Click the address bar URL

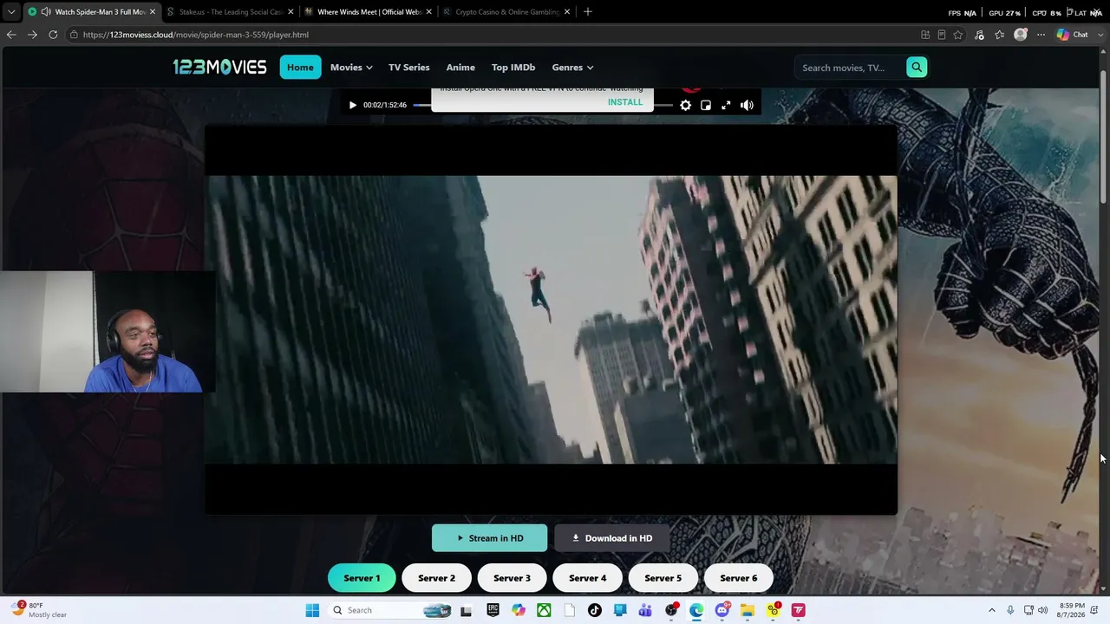[196, 35]
